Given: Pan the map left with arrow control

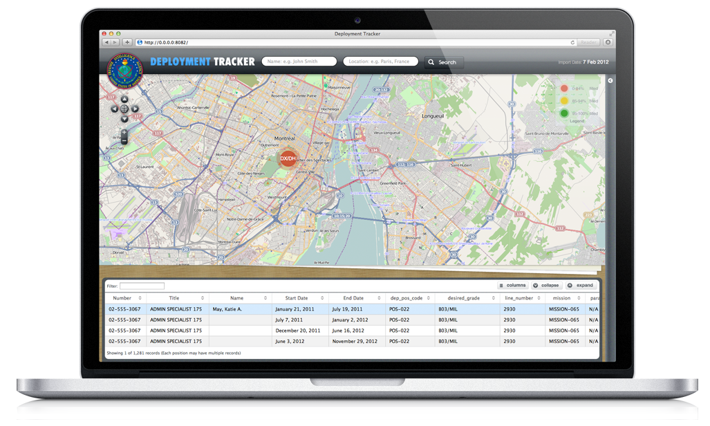Looking at the screenshot, I should tap(114, 109).
